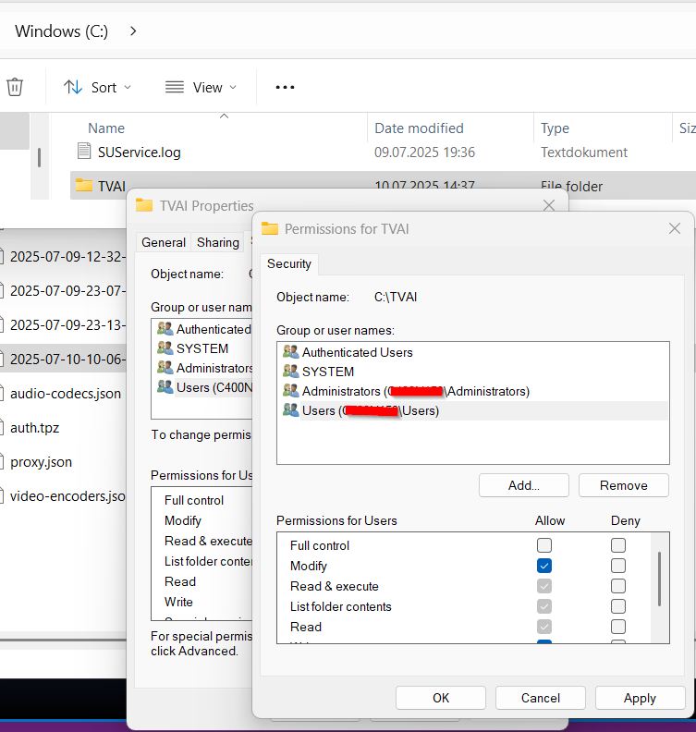This screenshot has height=732, width=696.
Task: Open the View dropdown
Action: coord(201,87)
